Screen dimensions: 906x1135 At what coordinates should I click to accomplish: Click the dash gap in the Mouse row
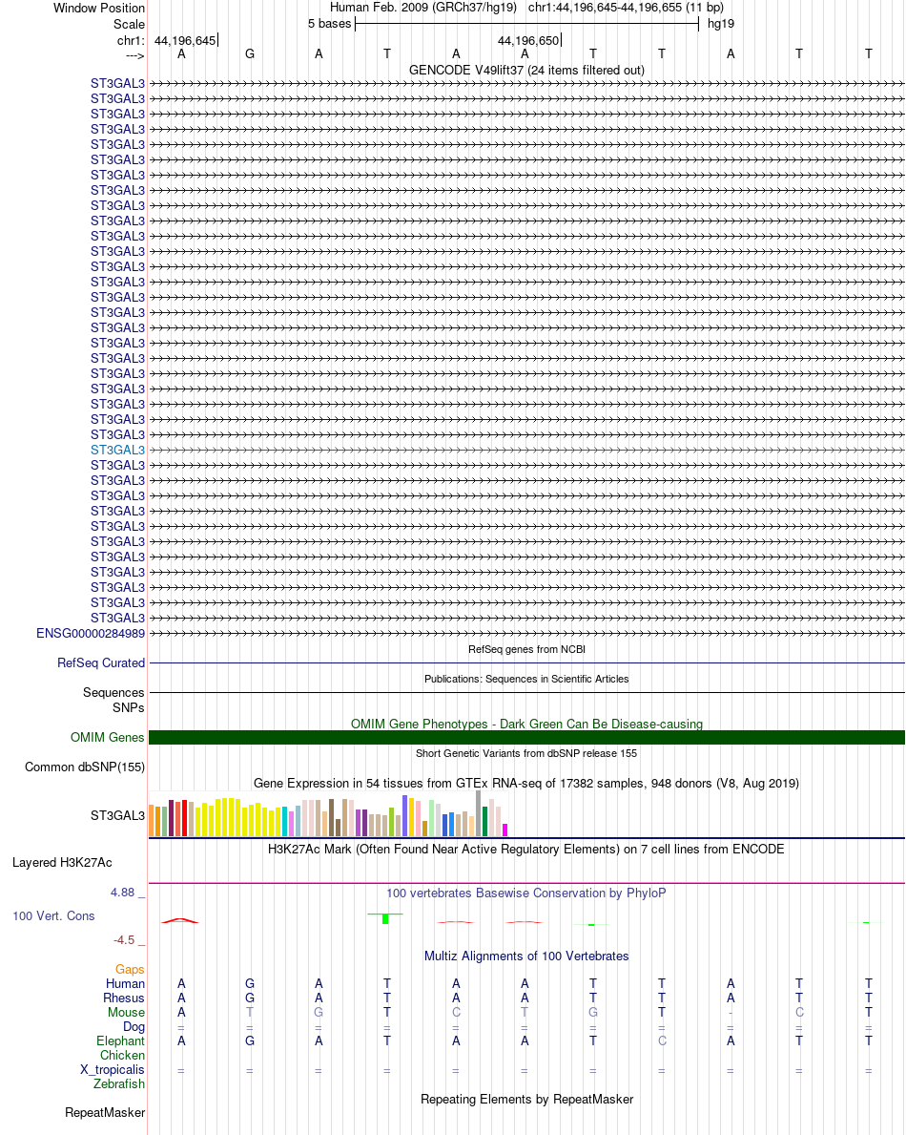click(x=731, y=1013)
